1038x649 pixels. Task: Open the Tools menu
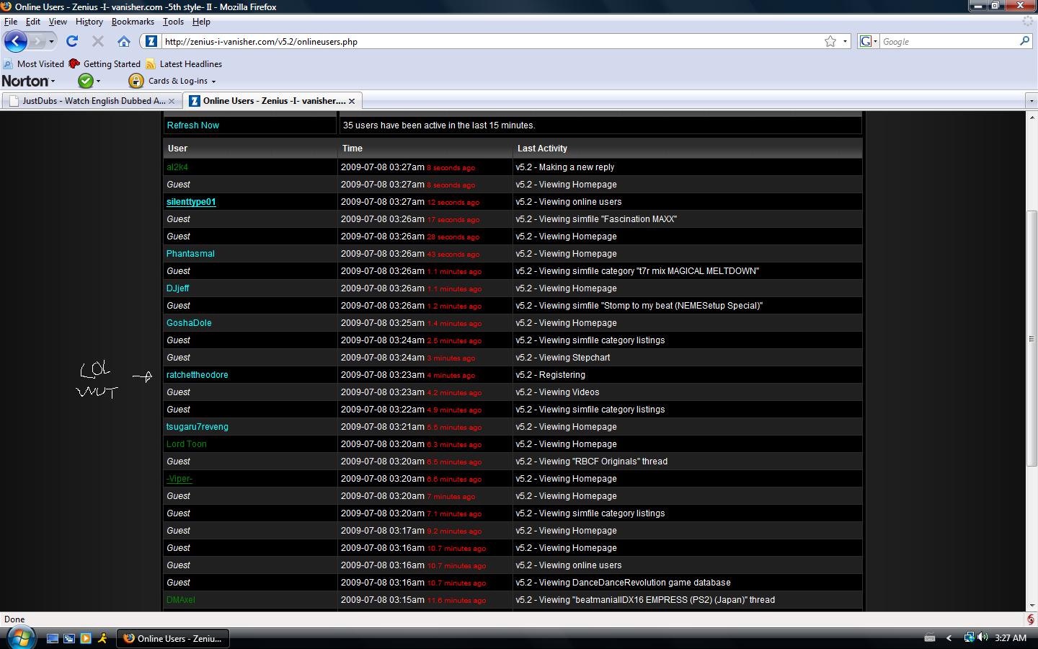pyautogui.click(x=173, y=22)
